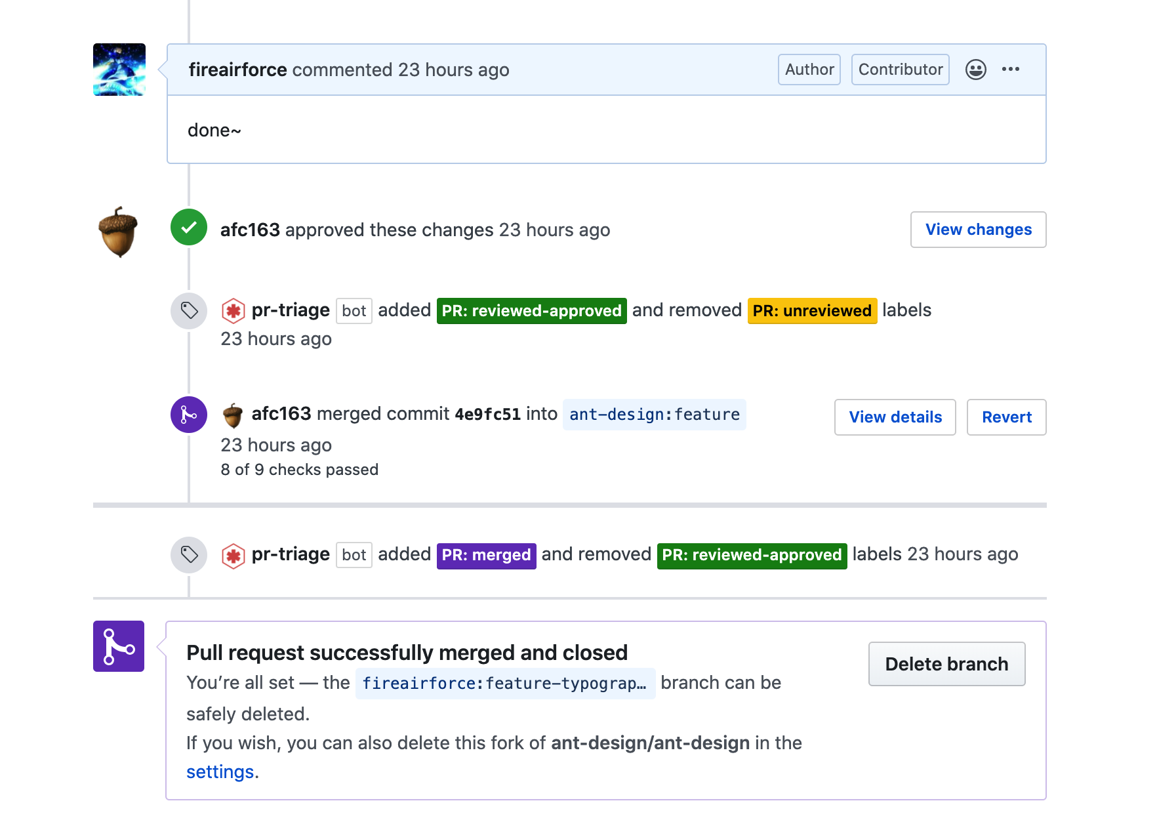Viewport: 1157px width, 824px height.
Task: Click the small acorn avatar next to merge event
Action: [233, 415]
